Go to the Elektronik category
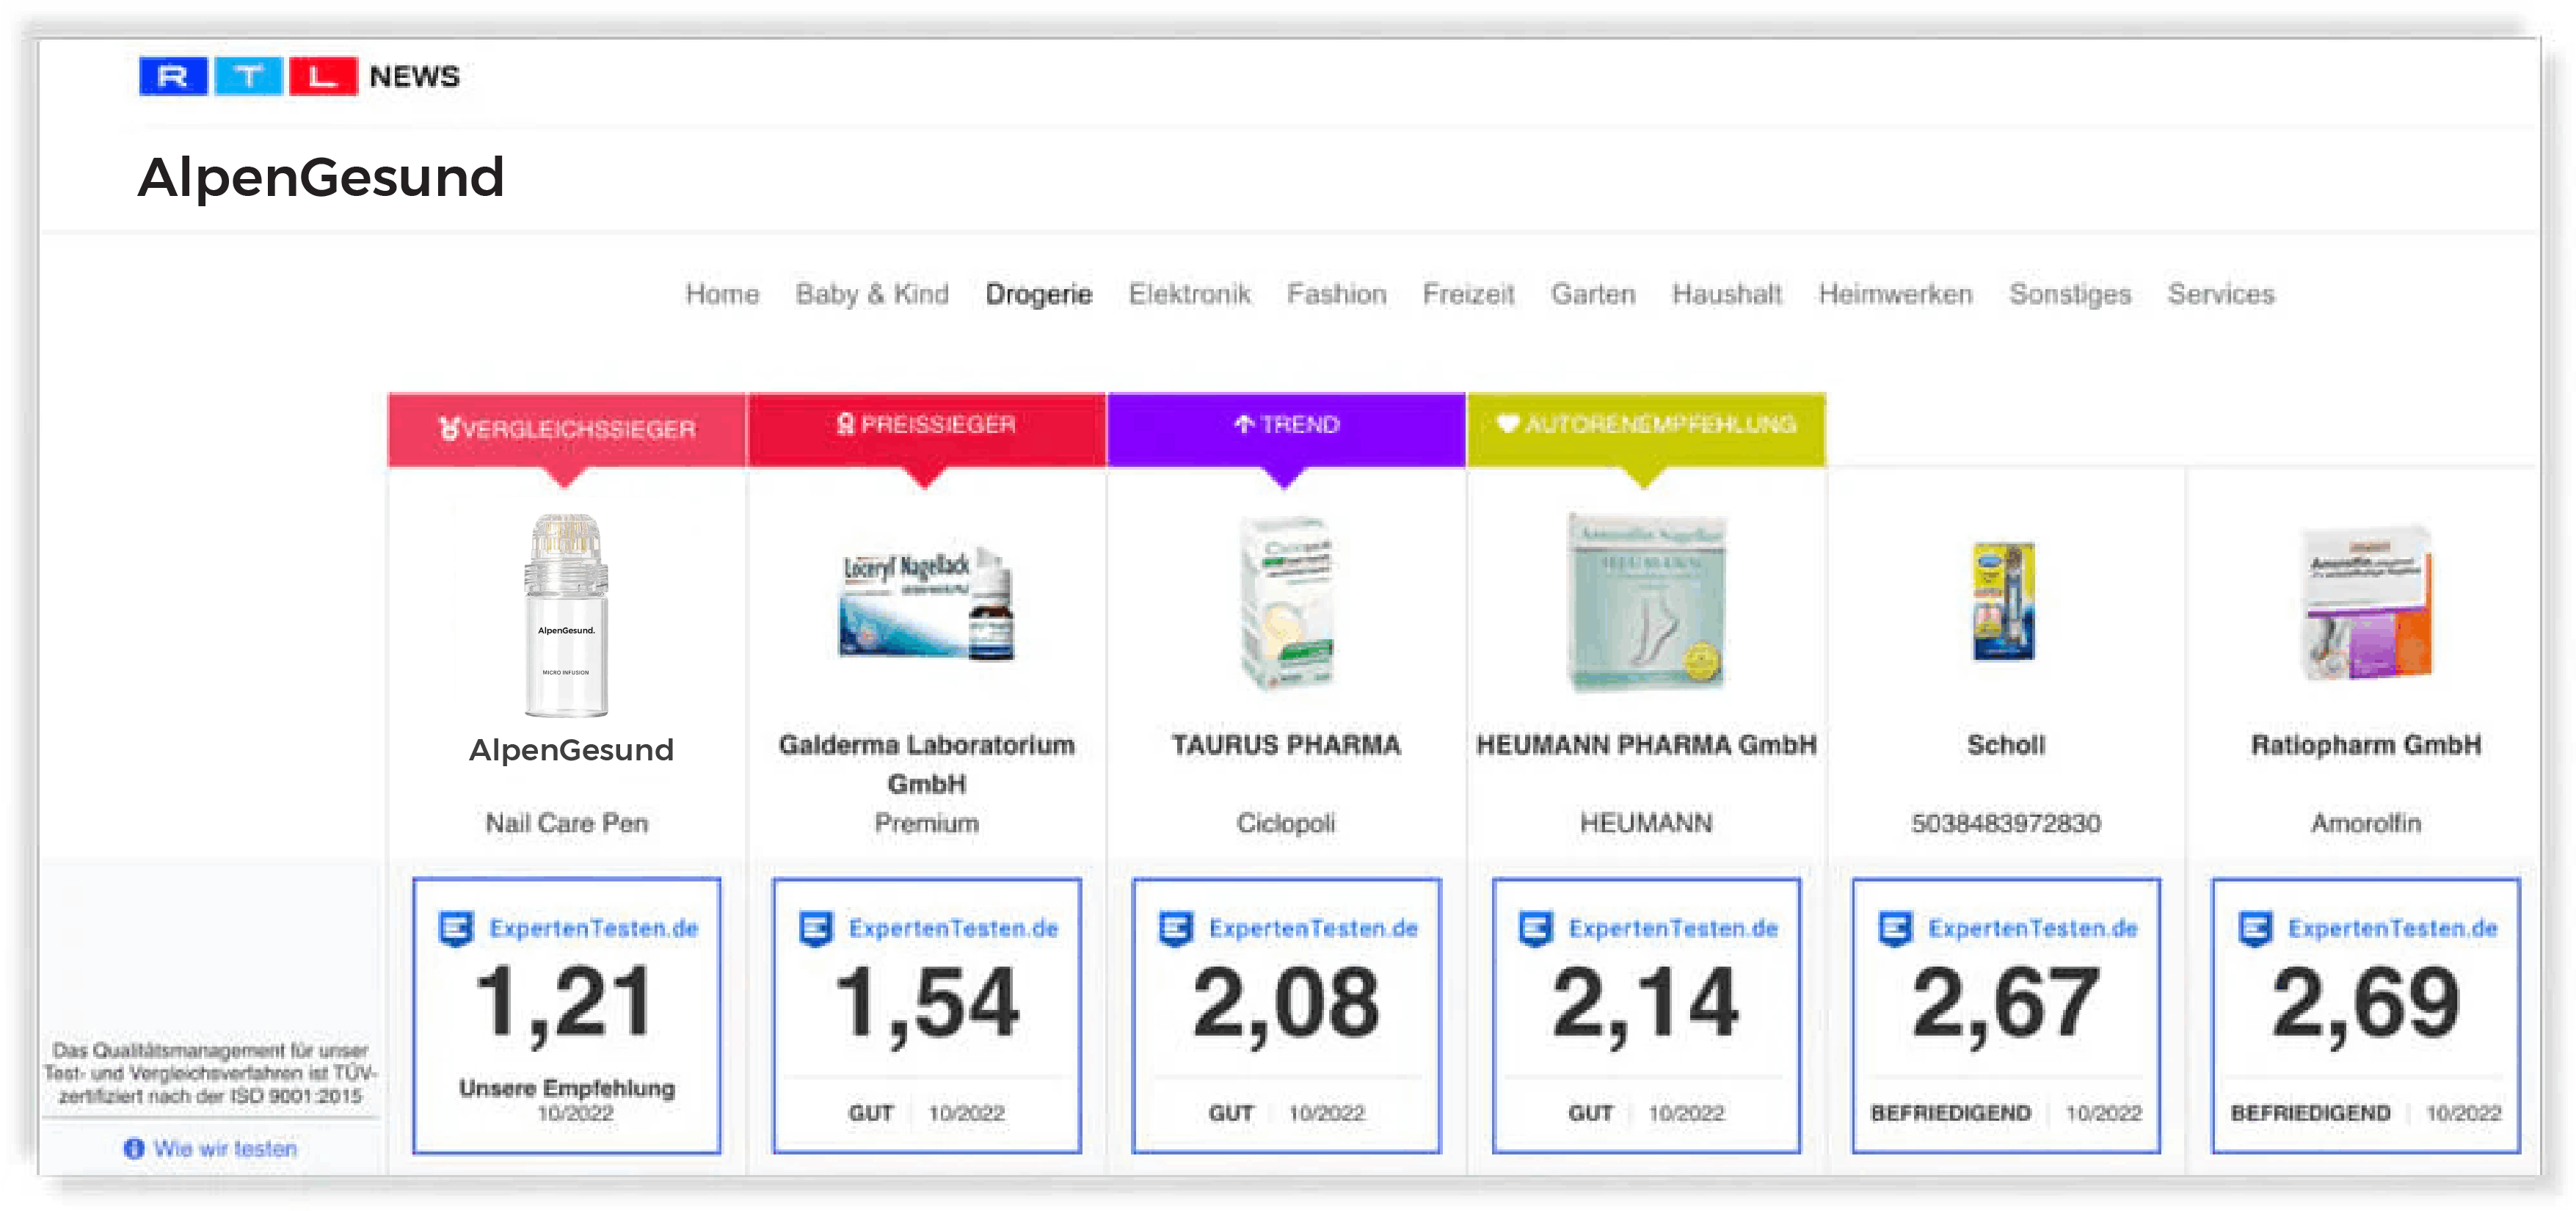The height and width of the screenshot is (1211, 2576). click(x=1189, y=294)
